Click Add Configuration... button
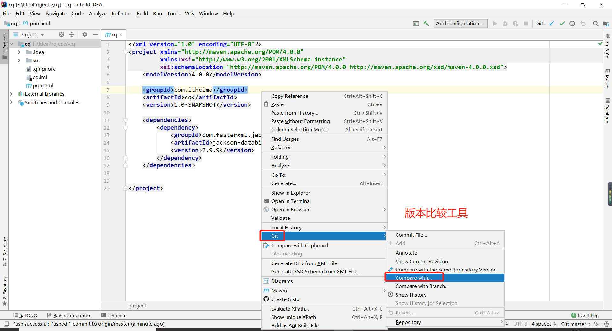 460,24
